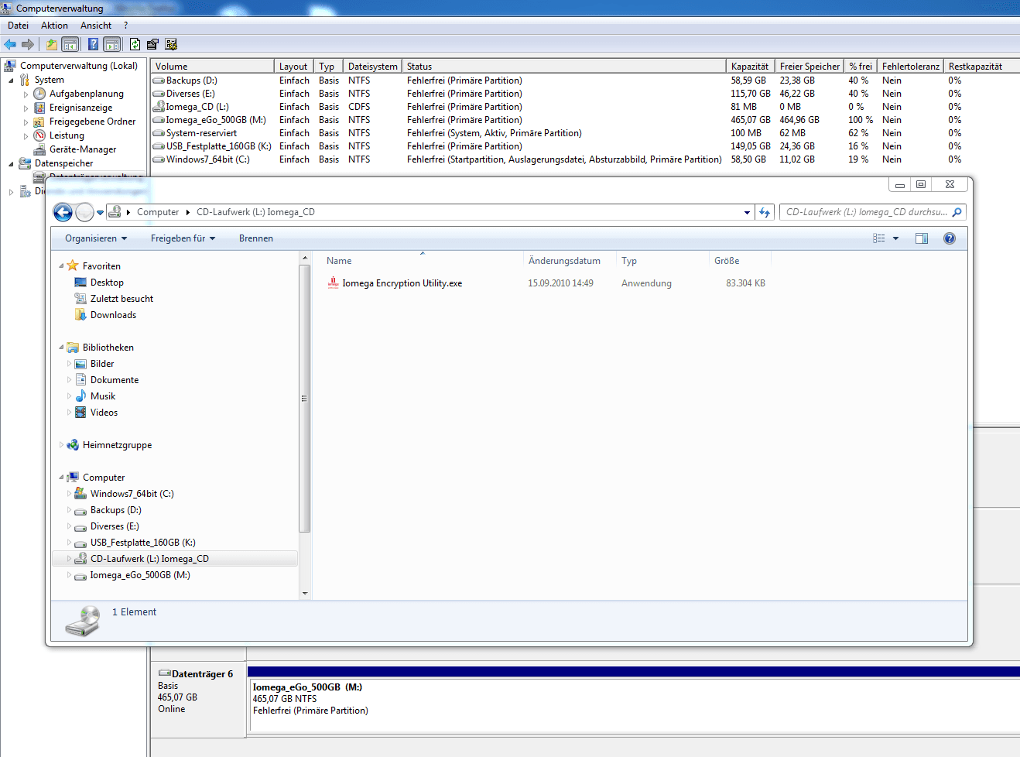This screenshot has width=1020, height=757.
Task: Click navigation pane scrollbar down arrow
Action: (x=305, y=594)
